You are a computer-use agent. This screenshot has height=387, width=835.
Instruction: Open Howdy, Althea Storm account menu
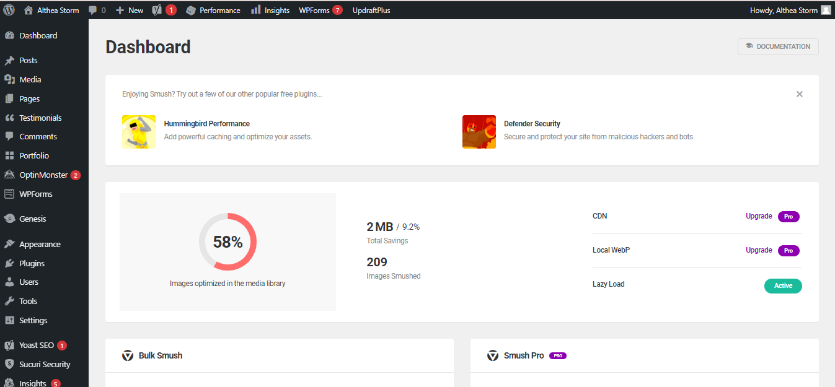tap(790, 10)
